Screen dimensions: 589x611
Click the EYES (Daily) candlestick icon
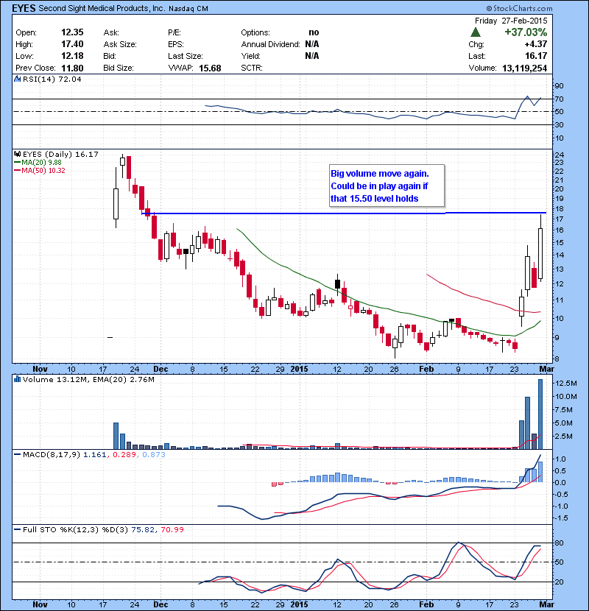tap(17, 154)
